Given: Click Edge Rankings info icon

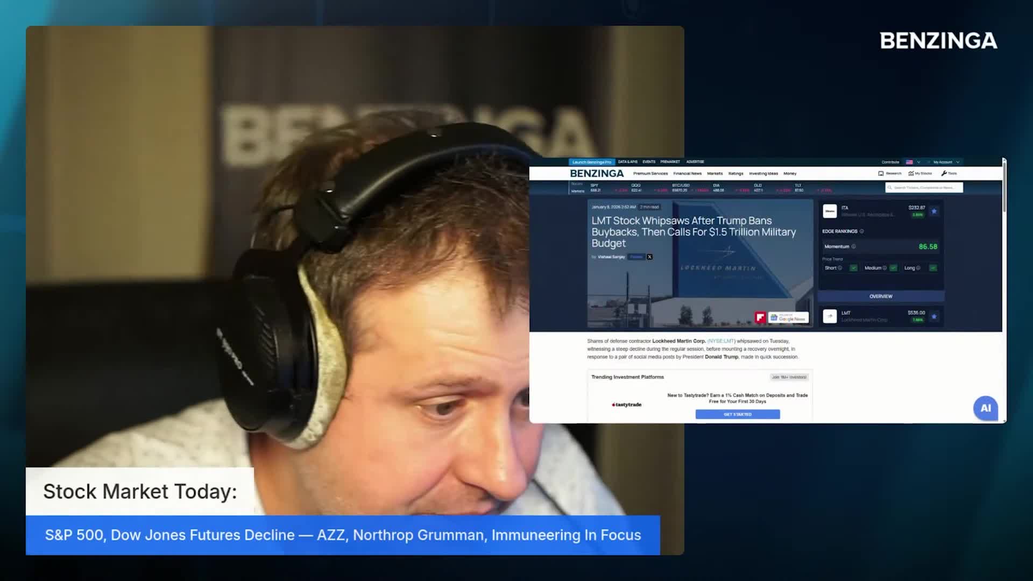Looking at the screenshot, I should [862, 231].
